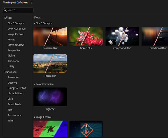Open the Focus Blur effect thumbnail
This screenshot has width=168, height=138.
coord(50,64)
